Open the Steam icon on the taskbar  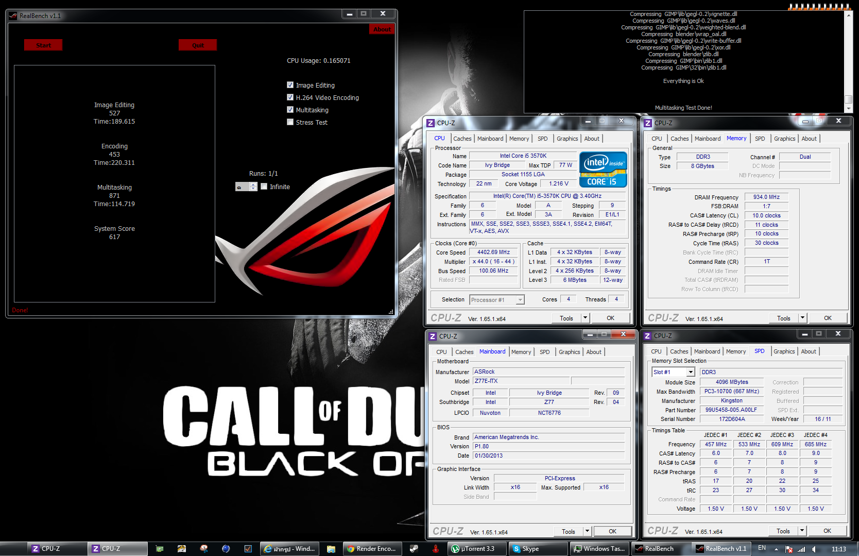tap(414, 549)
